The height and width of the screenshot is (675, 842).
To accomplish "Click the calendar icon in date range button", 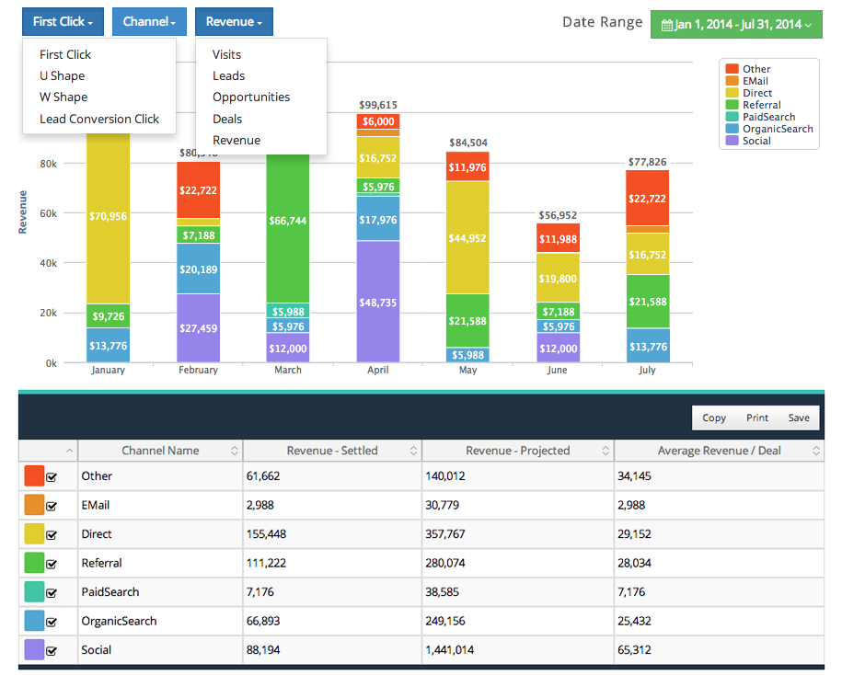I will pyautogui.click(x=667, y=25).
